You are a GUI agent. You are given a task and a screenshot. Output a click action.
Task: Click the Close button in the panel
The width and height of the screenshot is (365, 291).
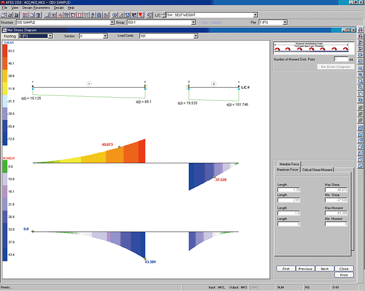(x=344, y=269)
